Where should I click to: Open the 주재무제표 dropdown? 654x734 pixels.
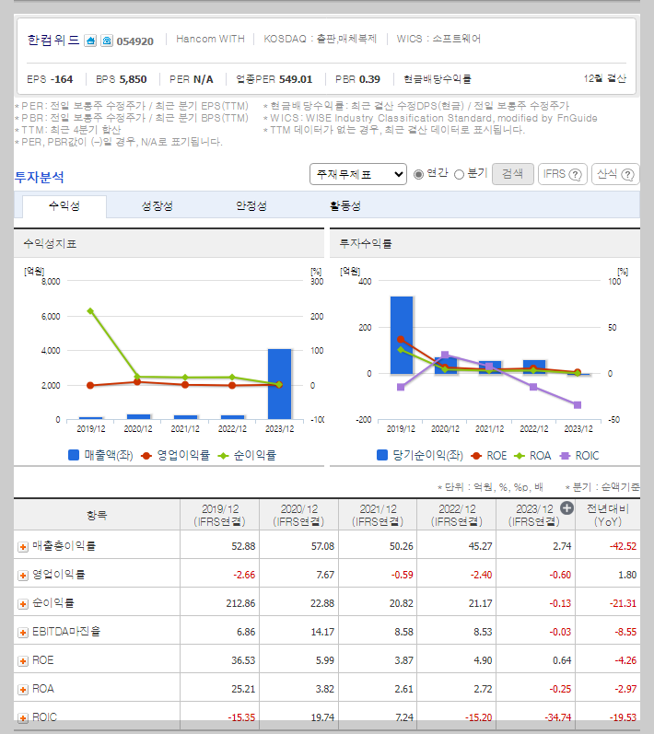coord(358,174)
